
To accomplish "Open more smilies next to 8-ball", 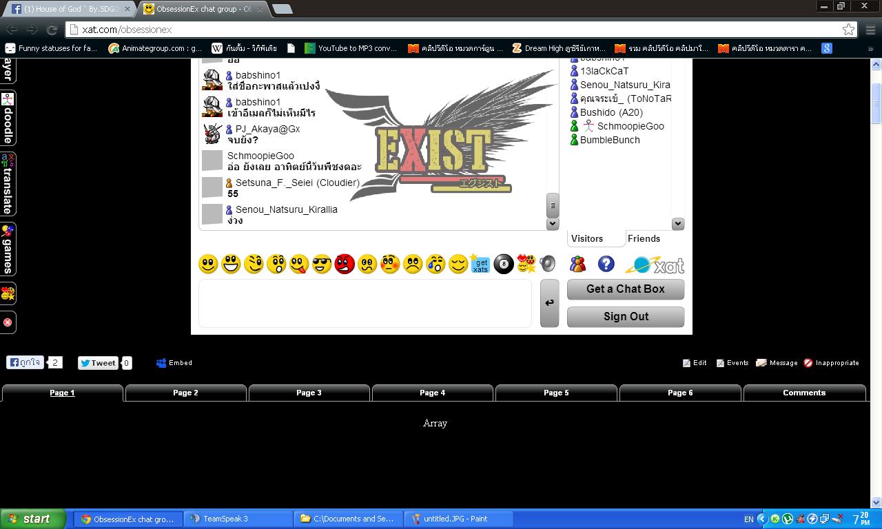I will tap(526, 264).
